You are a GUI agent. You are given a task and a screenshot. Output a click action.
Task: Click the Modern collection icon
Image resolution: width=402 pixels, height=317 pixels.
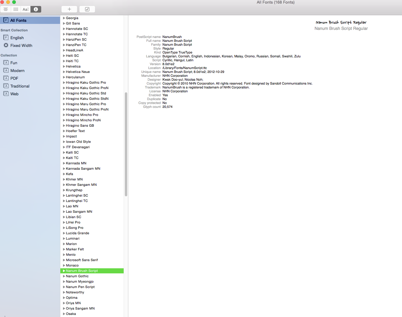tap(6, 71)
